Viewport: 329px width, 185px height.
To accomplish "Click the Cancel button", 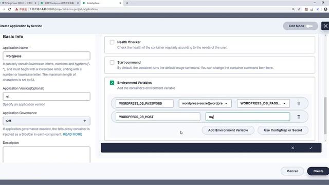I will coord(292,171).
